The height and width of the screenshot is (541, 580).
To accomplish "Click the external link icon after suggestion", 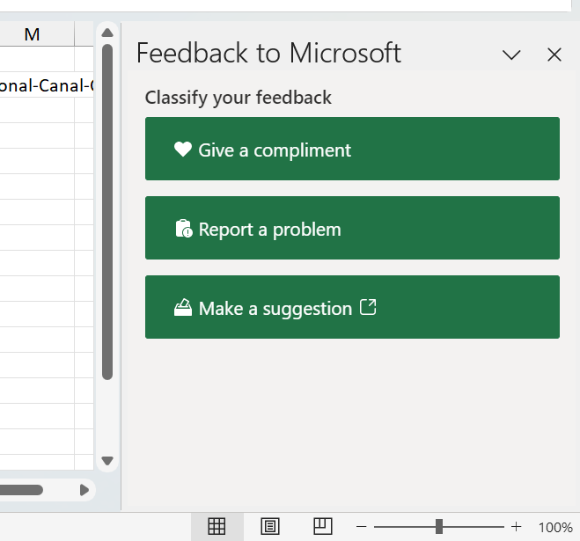I will pyautogui.click(x=368, y=307).
